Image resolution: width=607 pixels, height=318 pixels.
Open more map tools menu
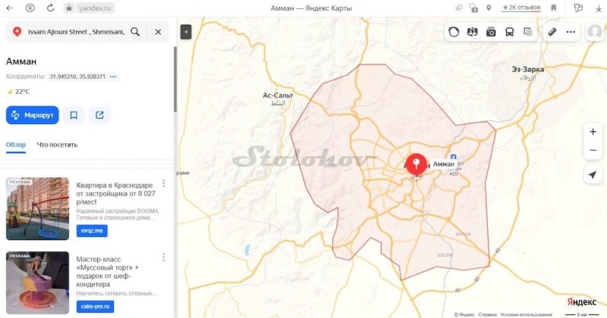pyautogui.click(x=571, y=32)
